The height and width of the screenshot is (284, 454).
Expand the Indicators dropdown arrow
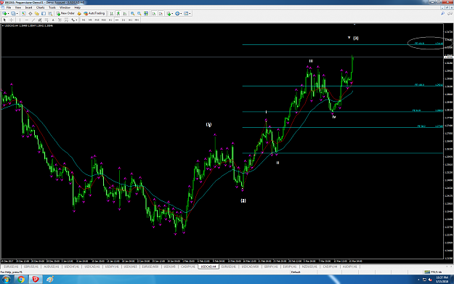(173, 13)
